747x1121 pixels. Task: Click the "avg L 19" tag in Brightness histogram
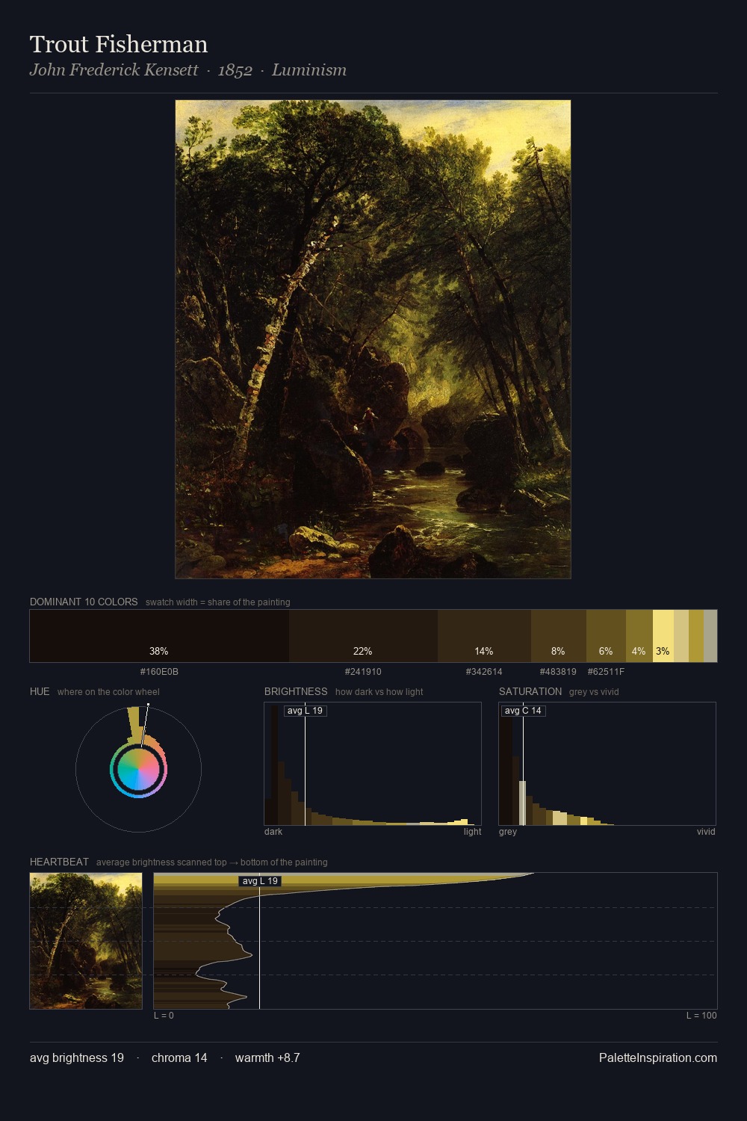click(x=306, y=711)
